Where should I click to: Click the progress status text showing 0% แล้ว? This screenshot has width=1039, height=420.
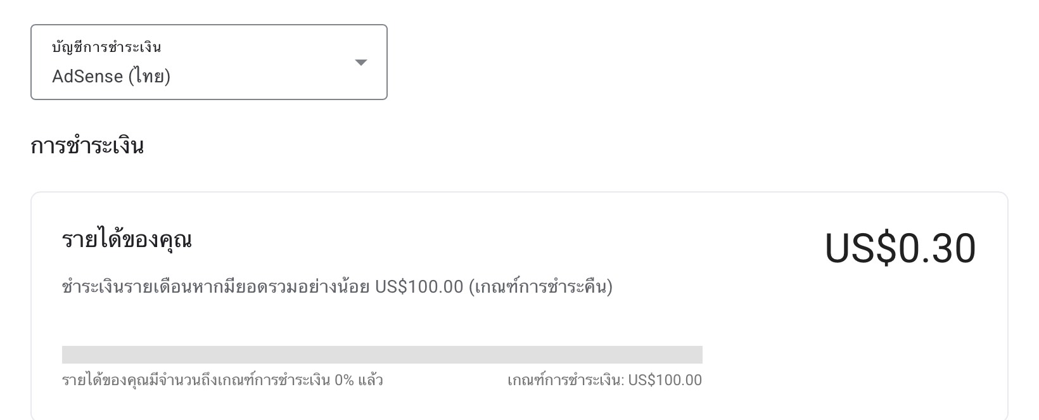pyautogui.click(x=222, y=380)
